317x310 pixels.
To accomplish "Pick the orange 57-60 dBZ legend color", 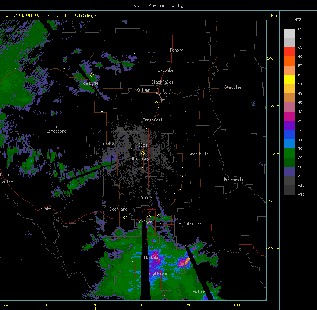I will (289, 61).
